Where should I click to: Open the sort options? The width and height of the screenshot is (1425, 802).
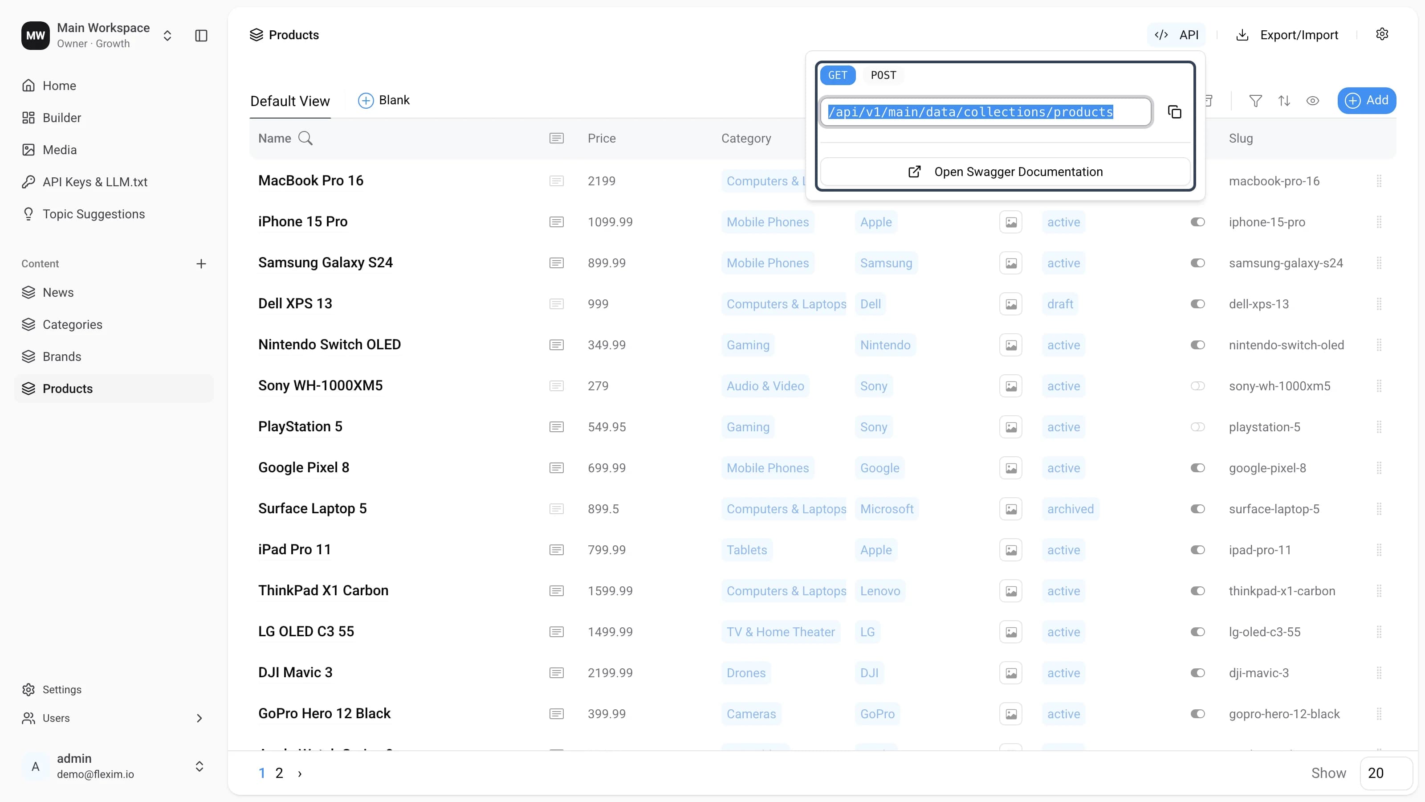pos(1284,101)
